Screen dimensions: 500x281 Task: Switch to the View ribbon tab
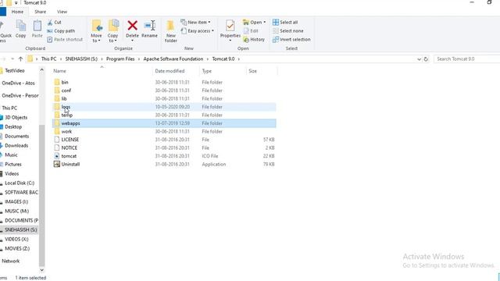[x=62, y=12]
